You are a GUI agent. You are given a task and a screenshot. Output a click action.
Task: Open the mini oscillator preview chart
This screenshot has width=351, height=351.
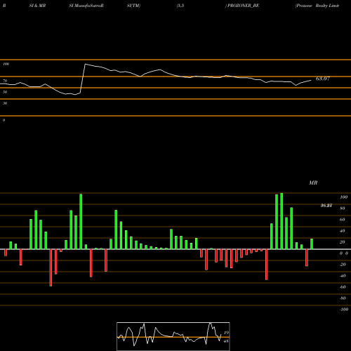point(173,336)
